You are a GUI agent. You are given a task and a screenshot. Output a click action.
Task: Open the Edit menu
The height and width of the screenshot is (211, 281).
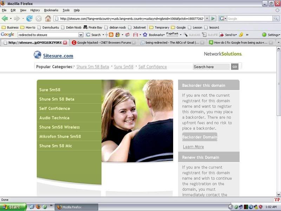pyautogui.click(x=13, y=10)
